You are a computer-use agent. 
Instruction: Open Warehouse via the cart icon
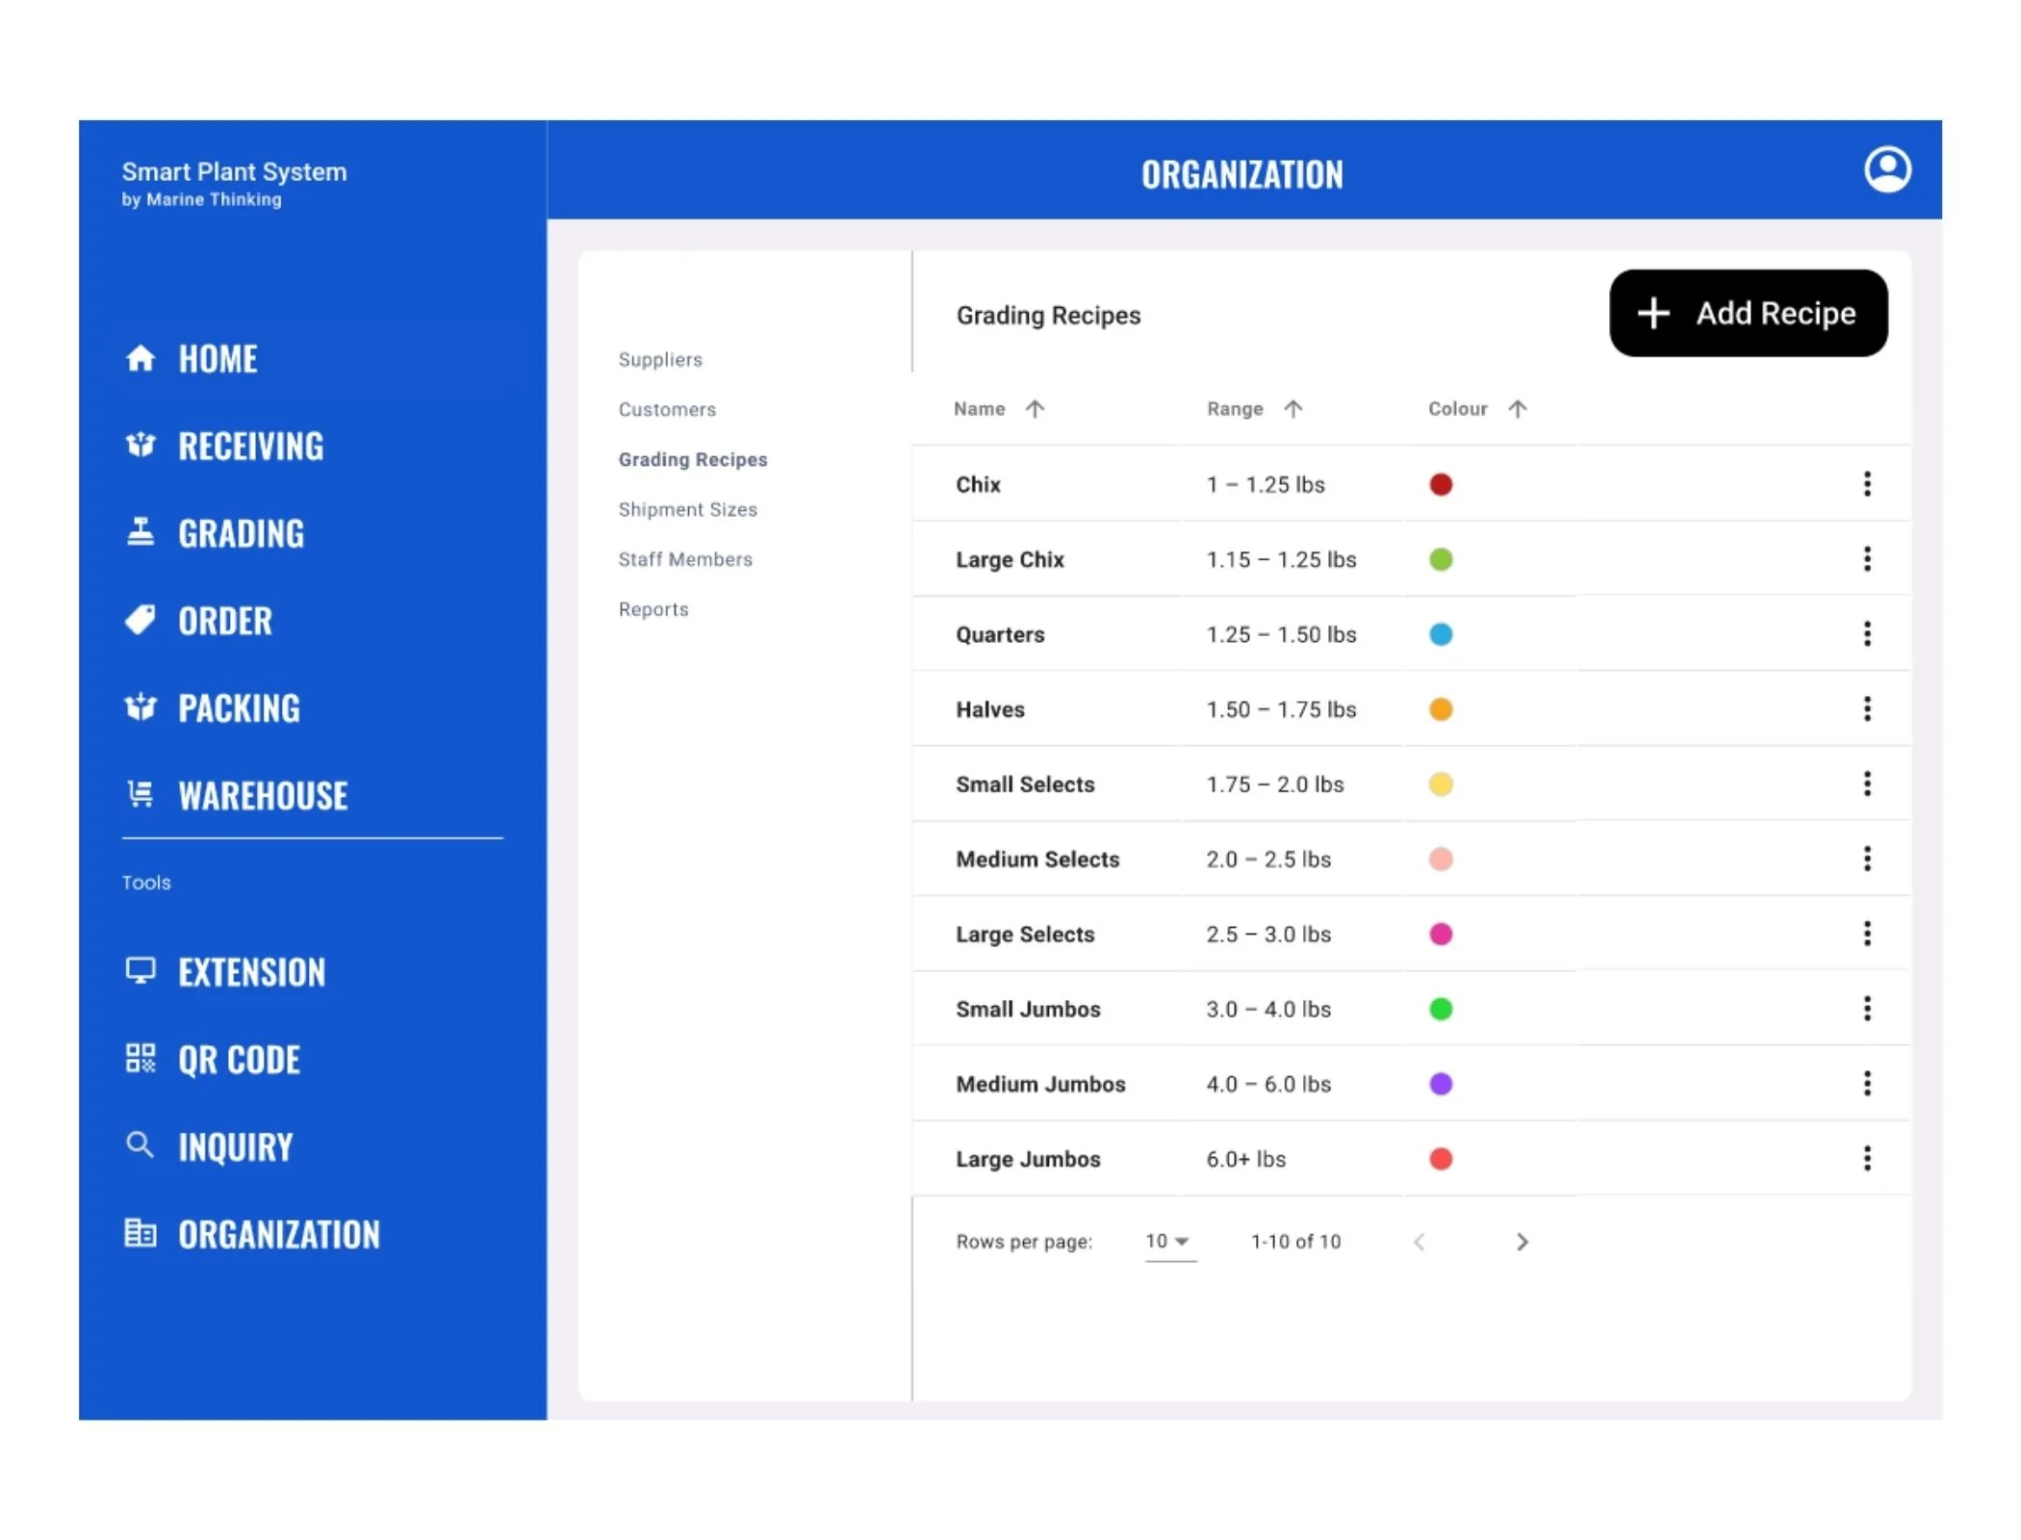point(141,795)
